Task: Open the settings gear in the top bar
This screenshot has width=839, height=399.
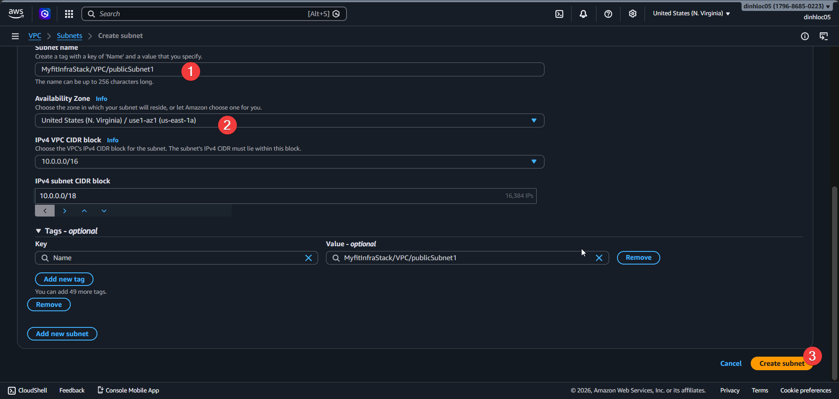Action: pyautogui.click(x=633, y=14)
